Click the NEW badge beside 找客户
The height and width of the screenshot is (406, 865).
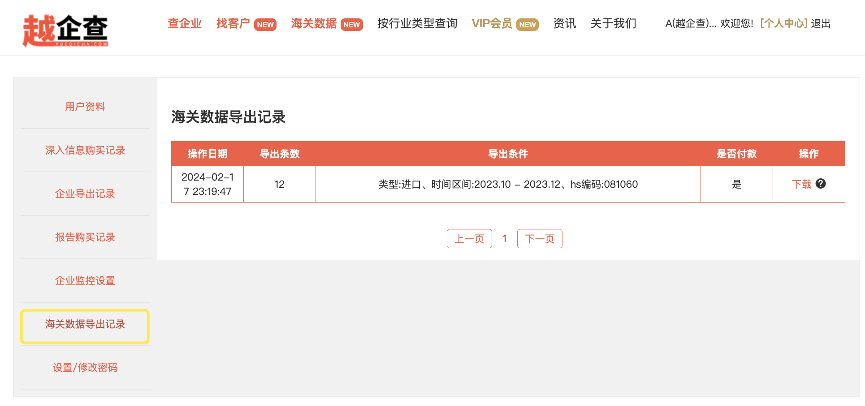(x=265, y=25)
